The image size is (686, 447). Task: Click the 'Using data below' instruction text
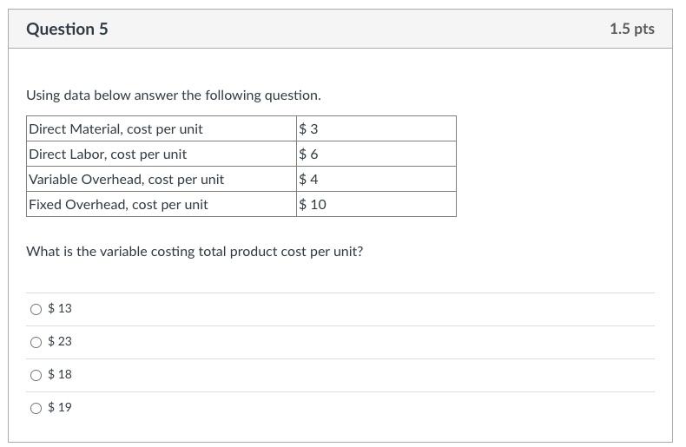point(174,95)
